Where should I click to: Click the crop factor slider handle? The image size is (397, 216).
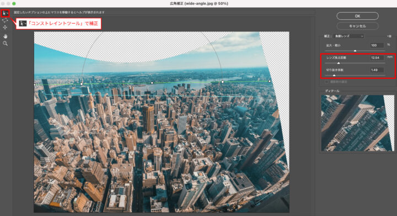pos(334,75)
